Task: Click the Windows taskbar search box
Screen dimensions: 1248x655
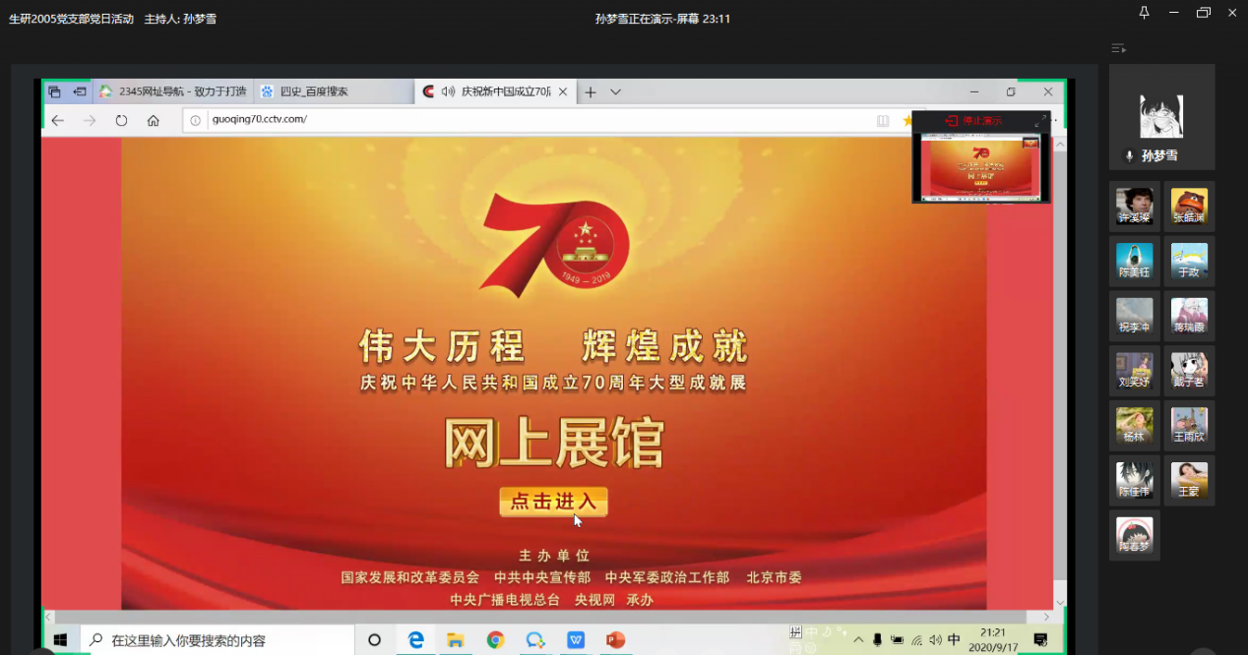Action: click(218, 640)
